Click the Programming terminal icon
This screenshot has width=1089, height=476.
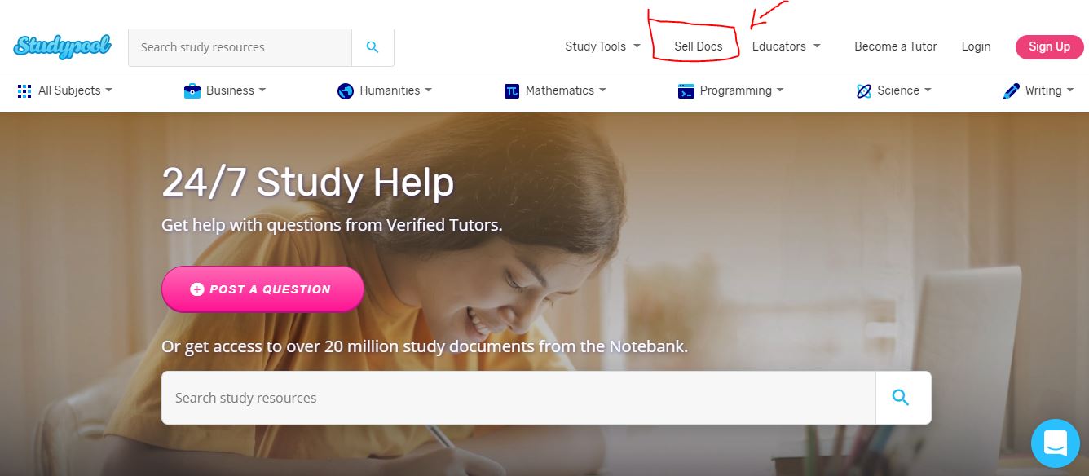click(686, 90)
